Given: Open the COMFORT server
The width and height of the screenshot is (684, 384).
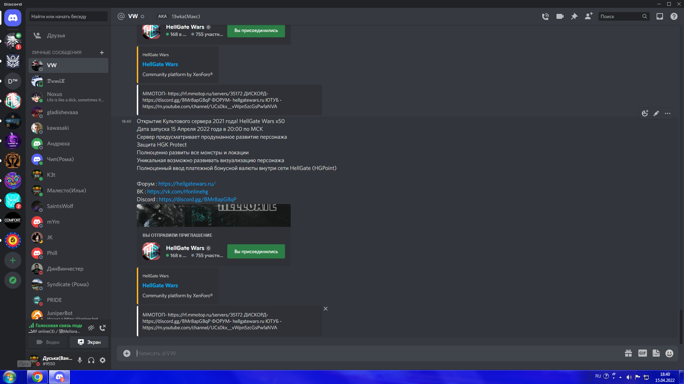Looking at the screenshot, I should tap(13, 220).
